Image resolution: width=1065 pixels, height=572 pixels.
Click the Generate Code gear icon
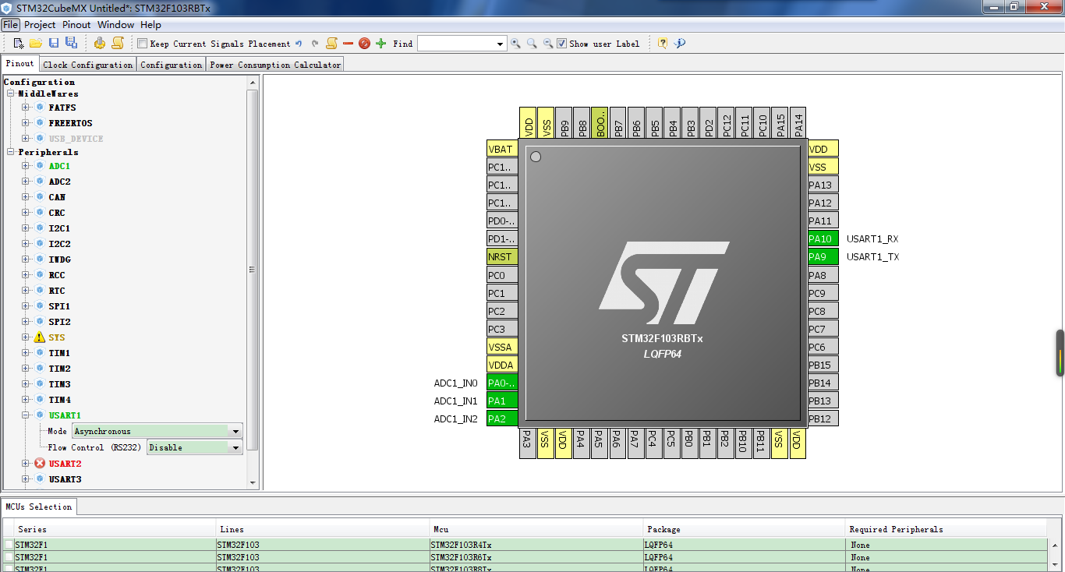99,44
